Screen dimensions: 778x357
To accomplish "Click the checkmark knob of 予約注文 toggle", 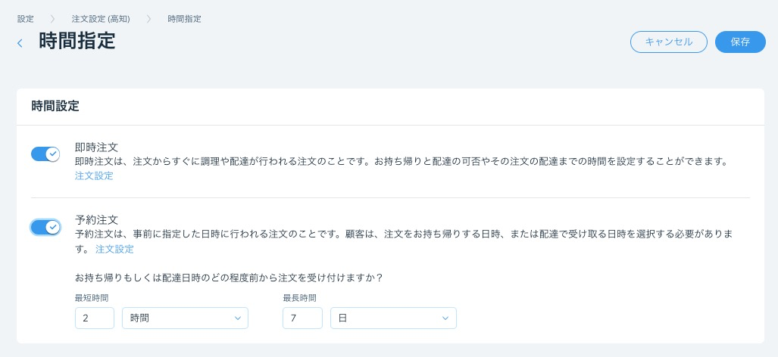I will point(53,227).
